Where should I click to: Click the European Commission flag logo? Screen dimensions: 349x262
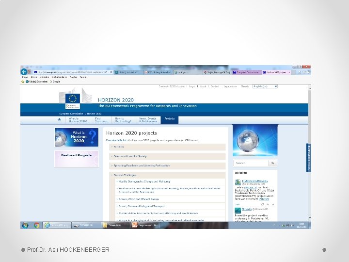coord(73,99)
